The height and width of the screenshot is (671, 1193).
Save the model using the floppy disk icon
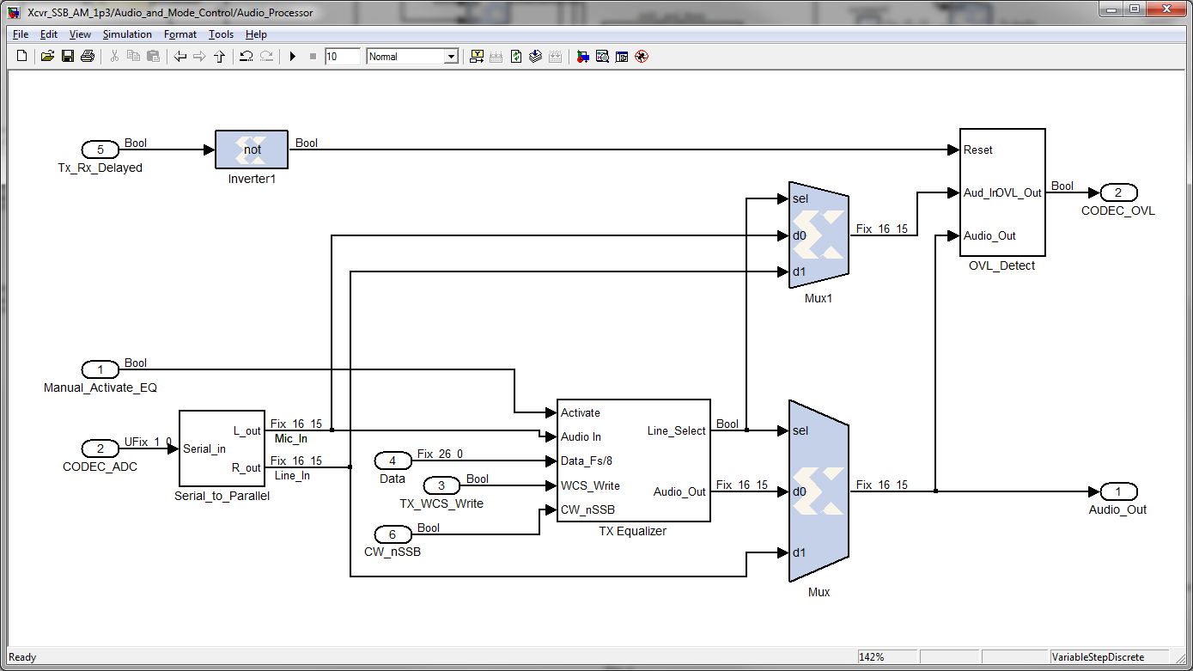pyautogui.click(x=67, y=57)
